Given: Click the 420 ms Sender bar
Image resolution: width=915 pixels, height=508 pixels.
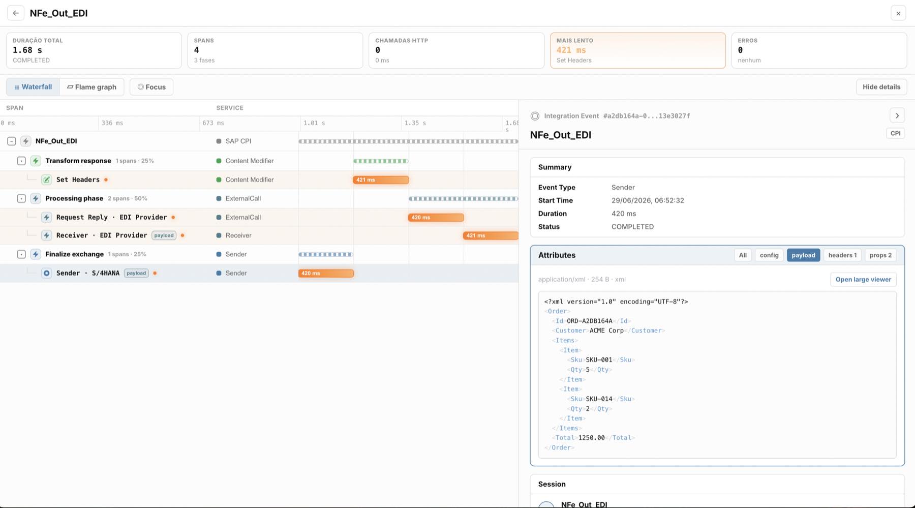Looking at the screenshot, I should click(326, 273).
